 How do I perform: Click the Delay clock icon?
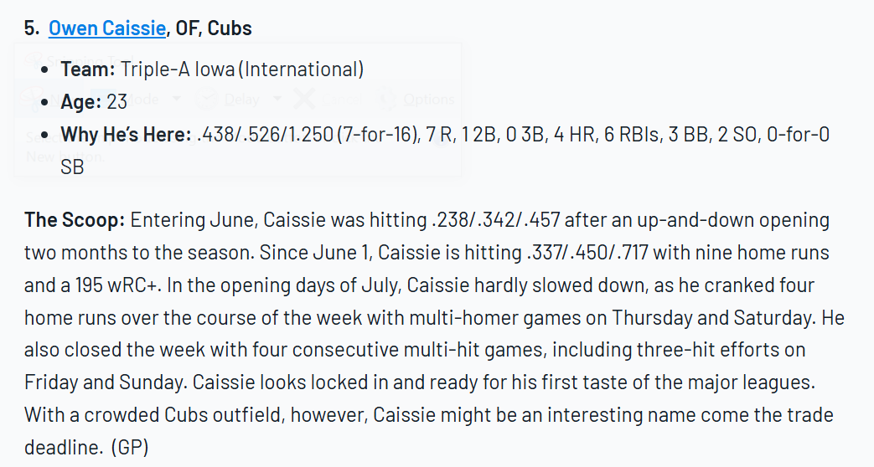[x=206, y=99]
